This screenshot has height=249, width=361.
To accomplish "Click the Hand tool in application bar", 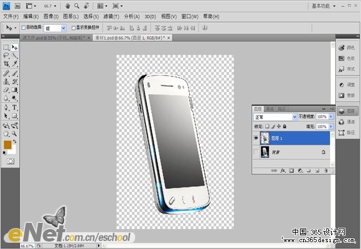I will [x=67, y=6].
